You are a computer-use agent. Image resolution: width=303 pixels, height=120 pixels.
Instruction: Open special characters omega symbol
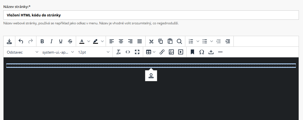point(202,52)
